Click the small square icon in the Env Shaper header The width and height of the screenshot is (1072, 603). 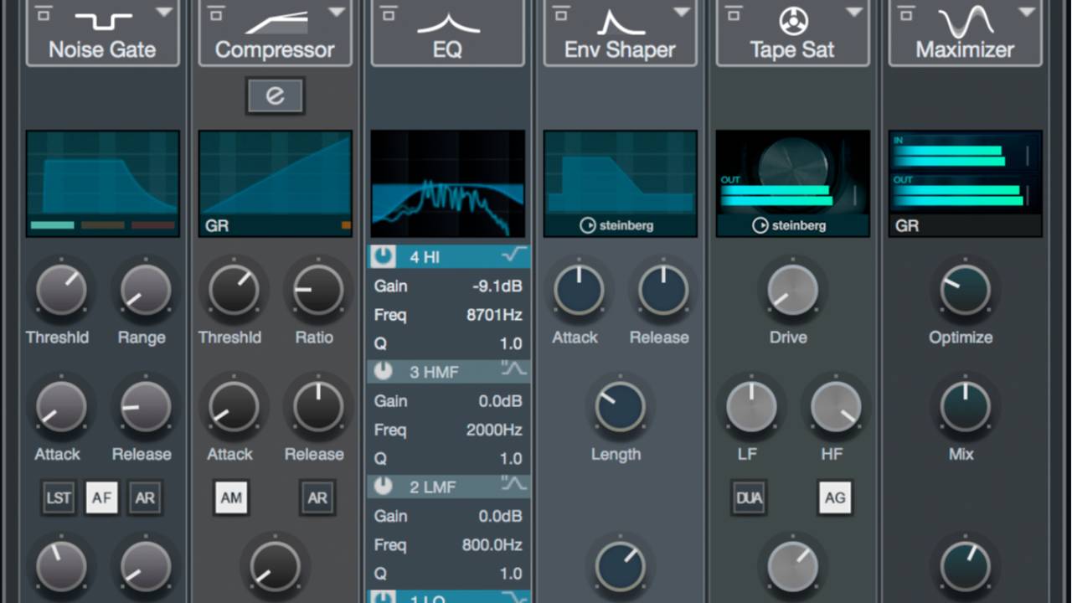562,13
